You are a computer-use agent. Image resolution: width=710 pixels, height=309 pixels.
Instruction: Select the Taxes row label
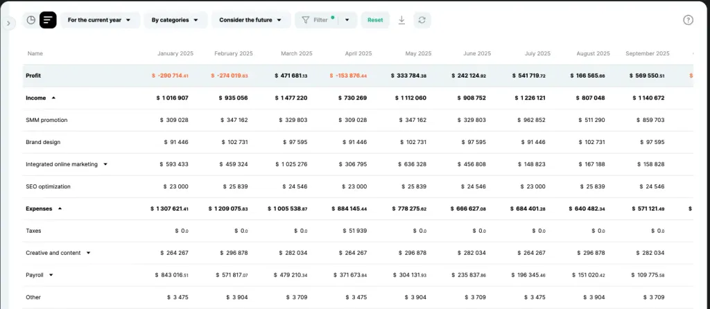tap(33, 231)
